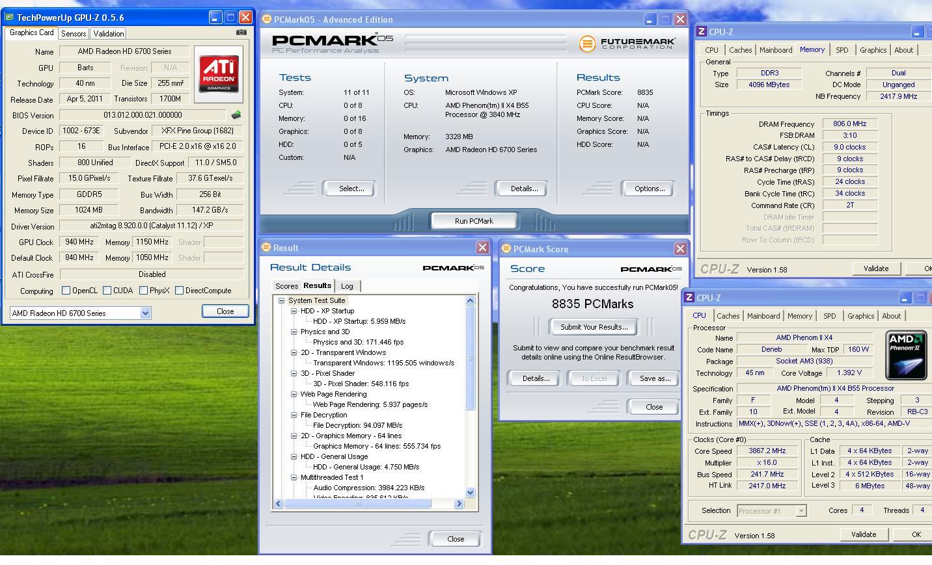Screen dimensions: 932x565
Task: Click the CPU-Z CPU window title icon
Action: pyautogui.click(x=689, y=297)
